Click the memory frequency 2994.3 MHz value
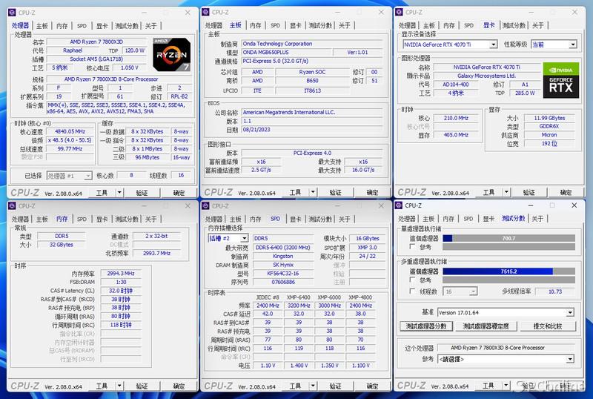593x399 pixels. tap(121, 274)
